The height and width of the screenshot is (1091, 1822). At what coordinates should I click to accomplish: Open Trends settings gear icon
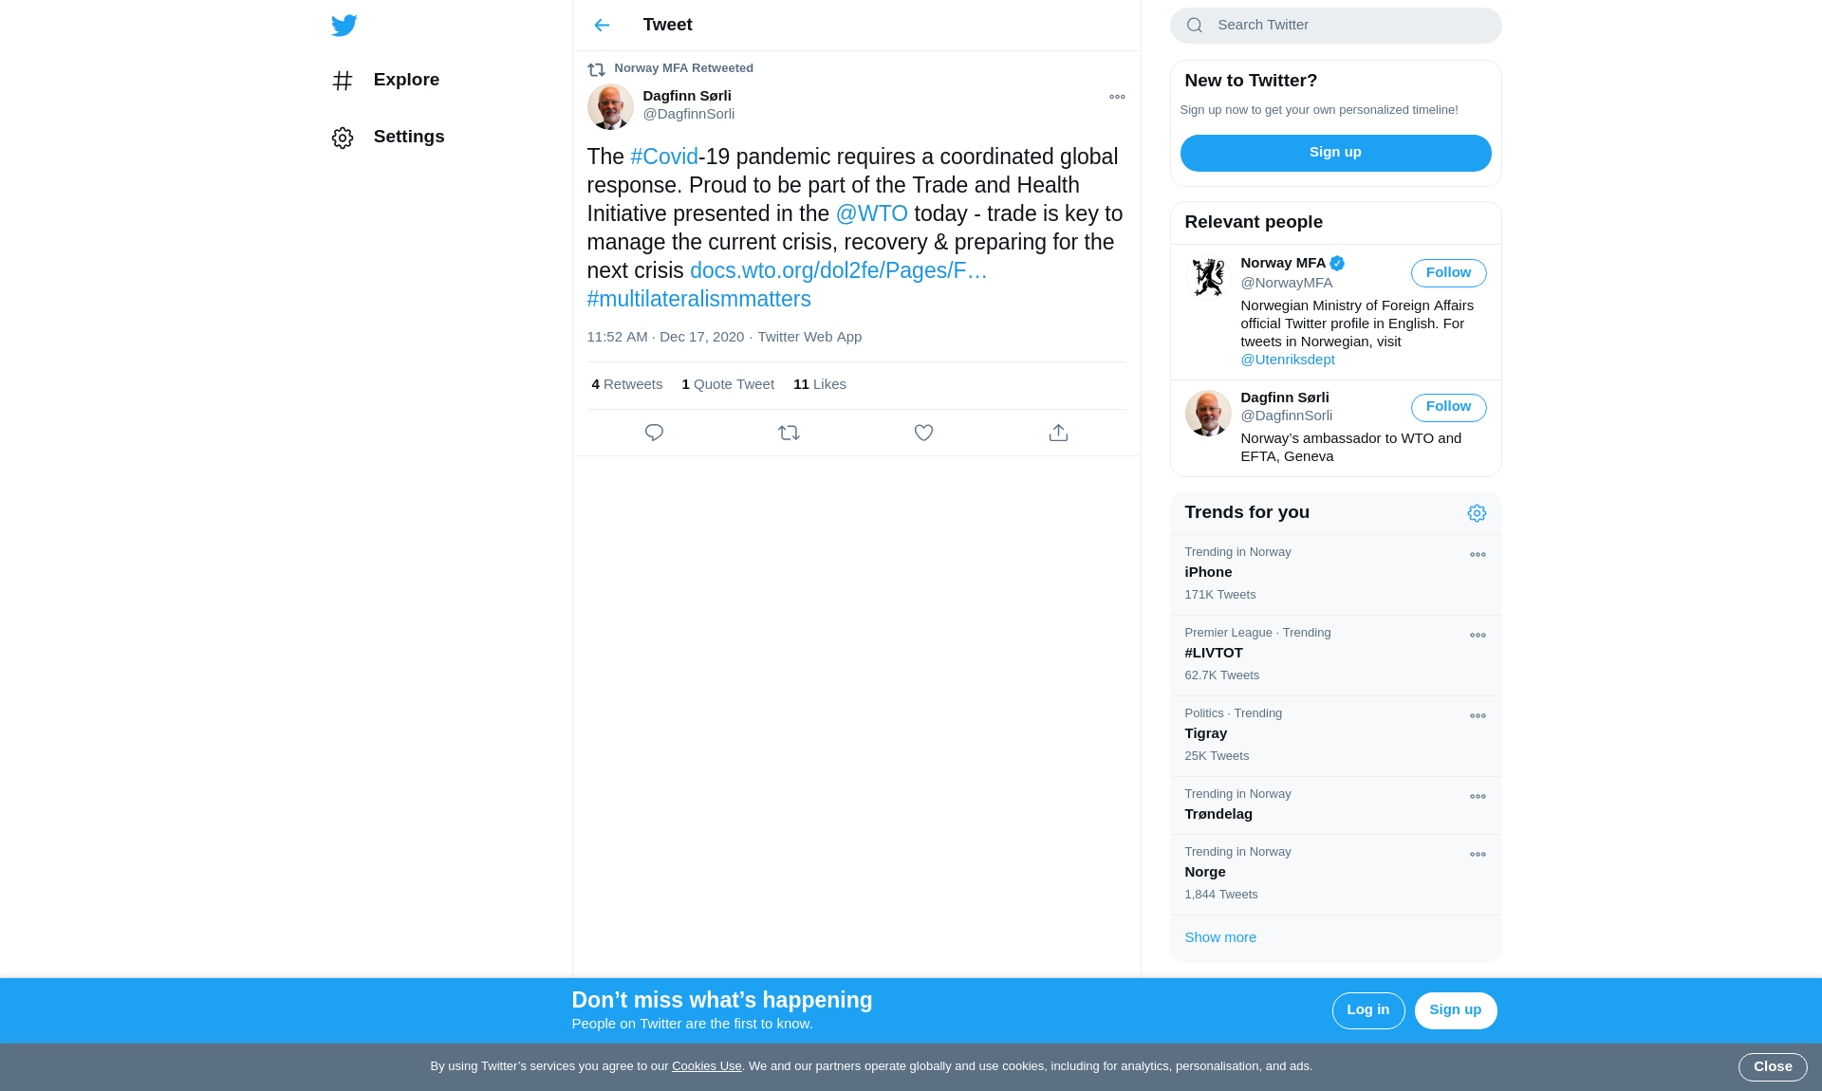coord(1477,513)
